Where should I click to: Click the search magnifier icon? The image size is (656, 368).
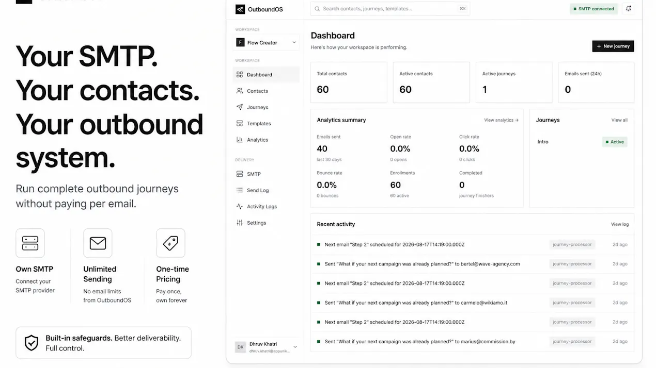[x=318, y=9]
